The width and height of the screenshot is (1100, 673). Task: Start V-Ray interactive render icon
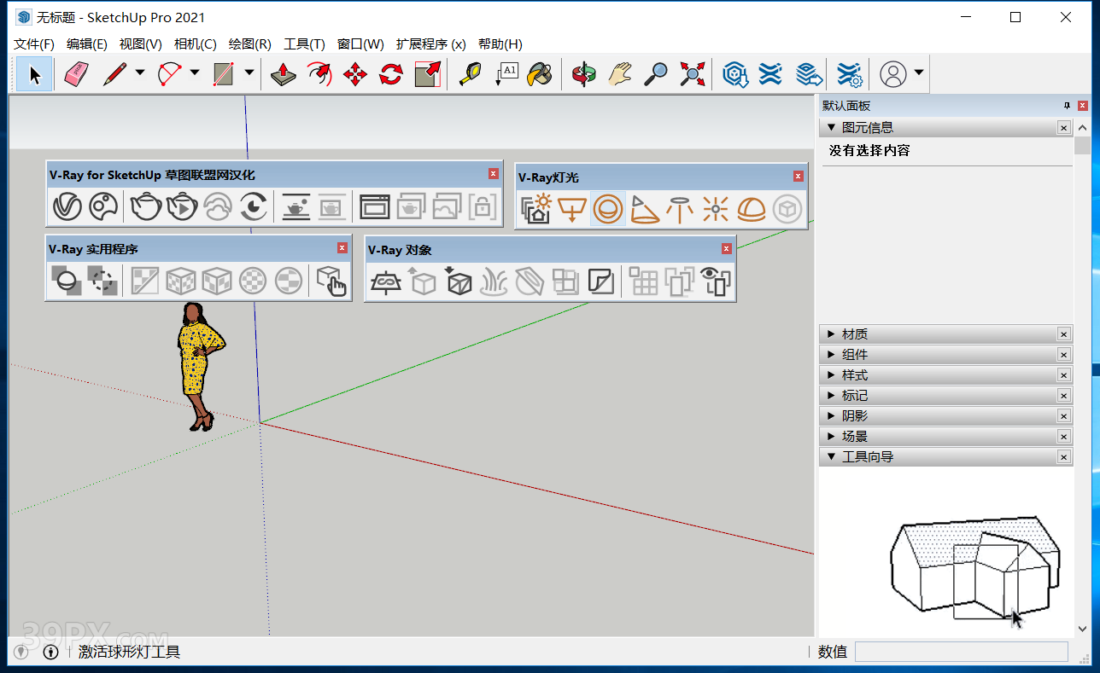pyautogui.click(x=182, y=206)
